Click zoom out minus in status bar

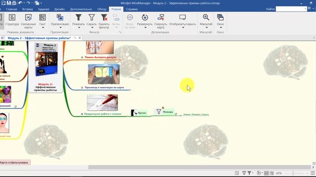pyautogui.click(x=286, y=173)
